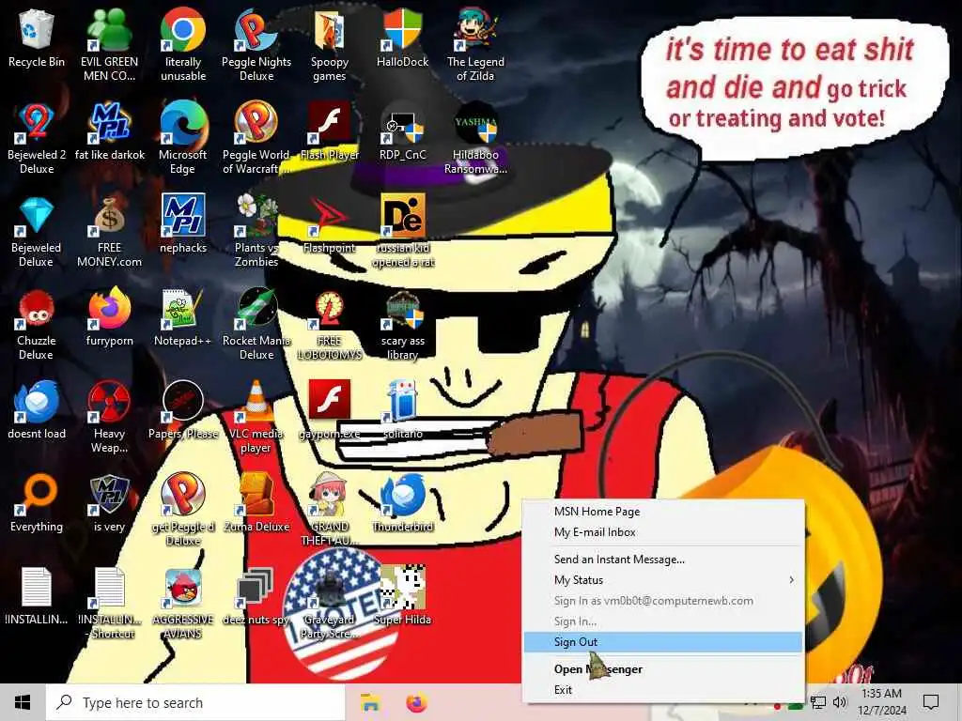Select the Chuzzle Deluxe shortcut
Viewport: 962px width, 721px height.
point(37,324)
